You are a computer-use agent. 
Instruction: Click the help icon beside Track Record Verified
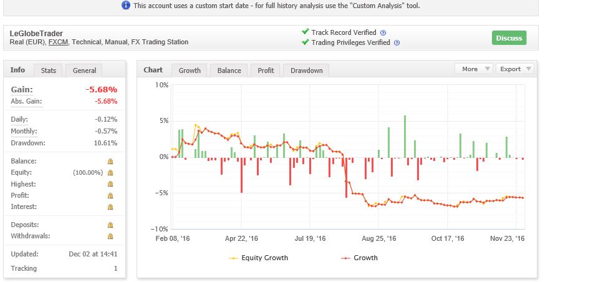(383, 32)
